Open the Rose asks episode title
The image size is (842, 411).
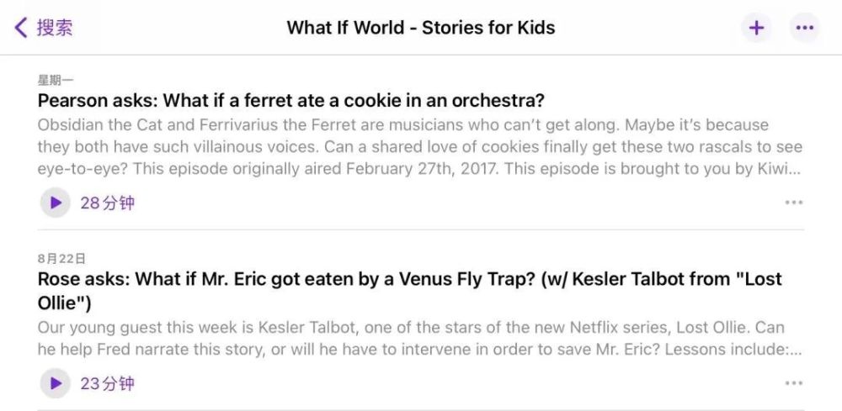[409, 280]
